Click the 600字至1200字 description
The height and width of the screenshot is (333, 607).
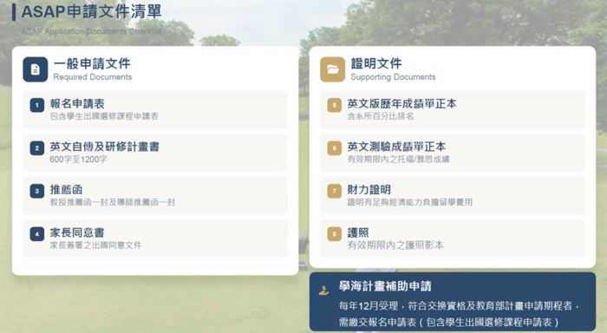tap(78, 160)
